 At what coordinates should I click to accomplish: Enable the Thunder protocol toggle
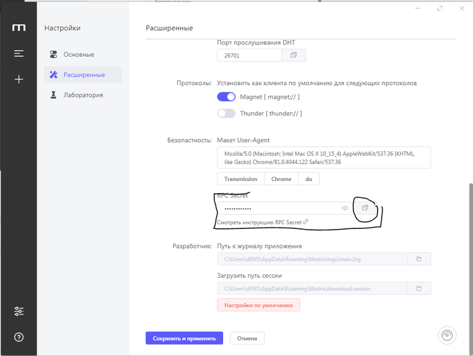[x=226, y=113]
